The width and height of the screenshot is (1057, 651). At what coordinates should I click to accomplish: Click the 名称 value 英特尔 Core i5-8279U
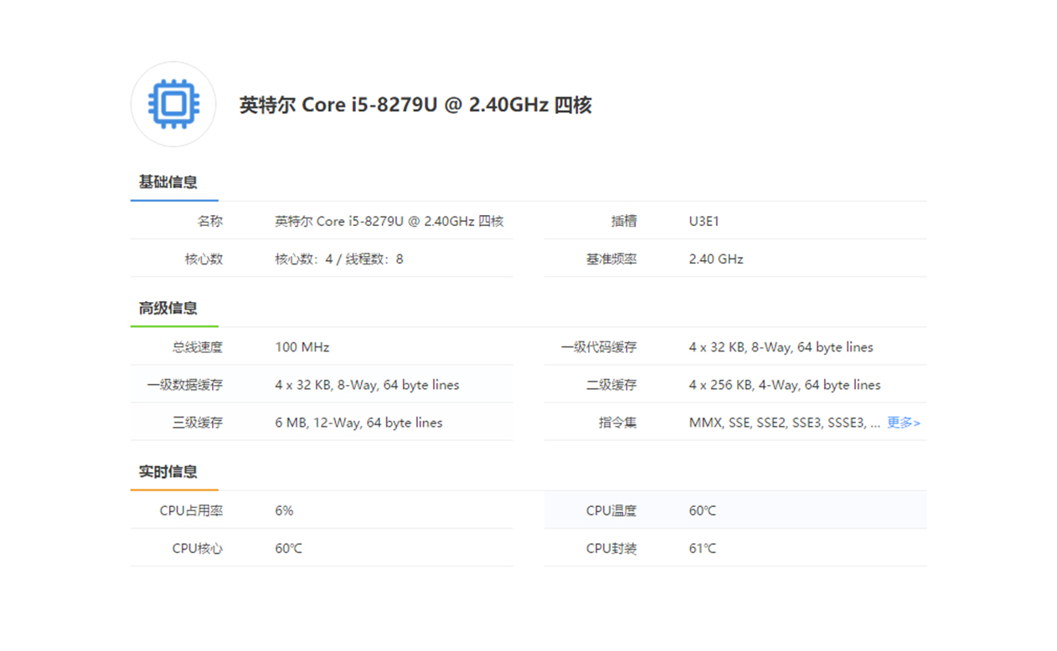click(x=389, y=221)
